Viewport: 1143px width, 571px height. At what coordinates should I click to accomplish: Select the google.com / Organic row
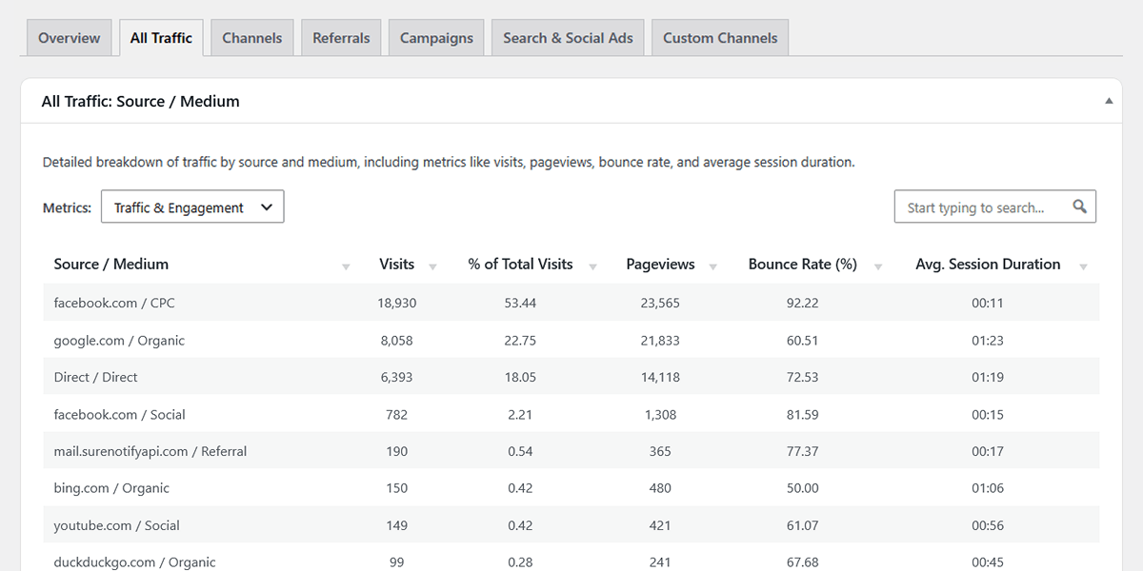click(x=571, y=340)
